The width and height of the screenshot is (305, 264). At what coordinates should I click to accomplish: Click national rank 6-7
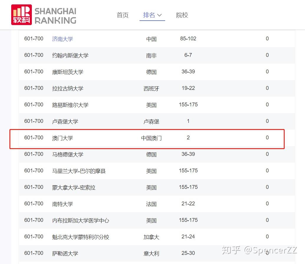(188, 55)
